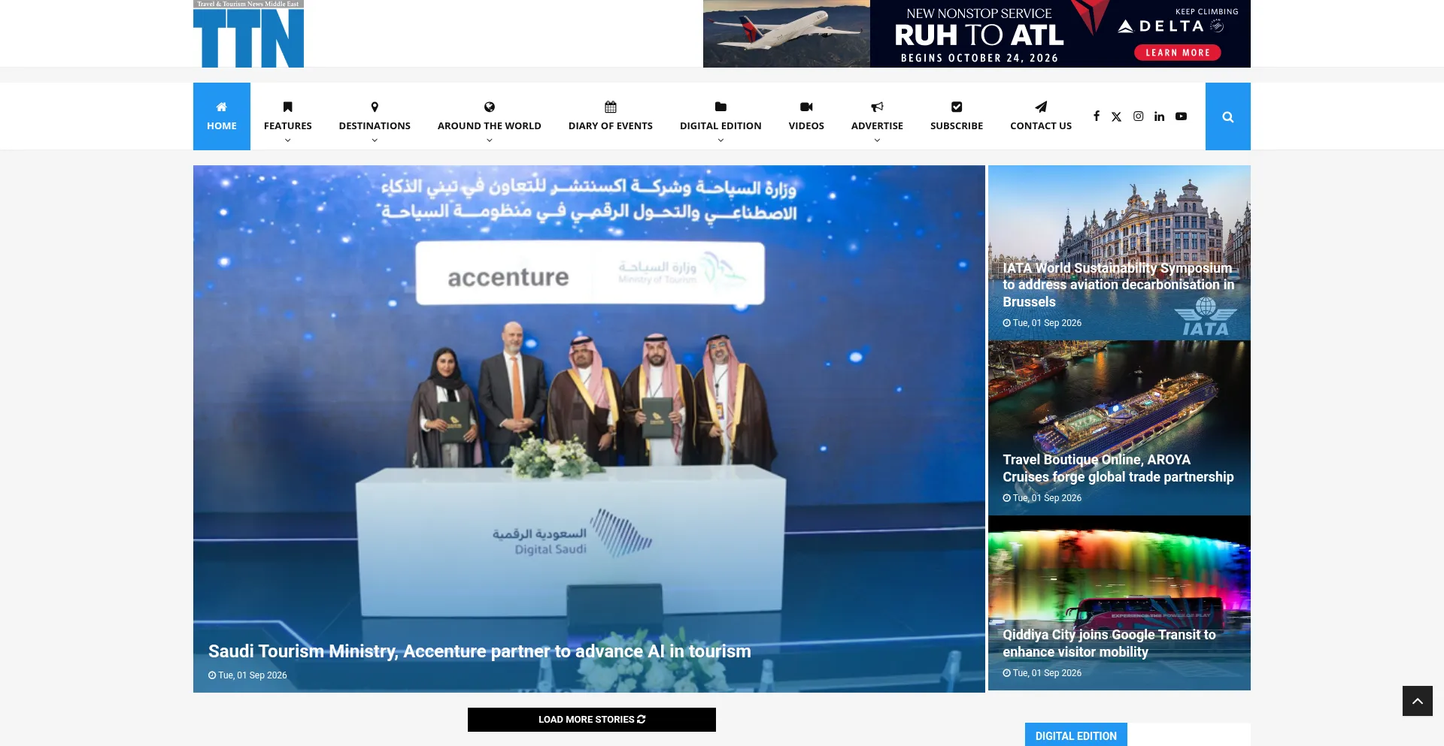Click the Advertise megaphone icon

(877, 107)
